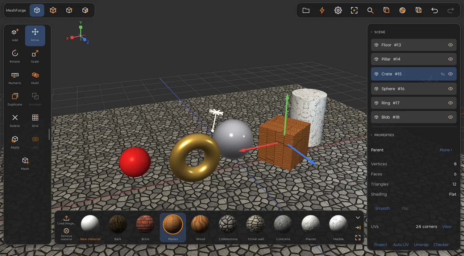Click the wireframe cube icon
Image resolution: width=464 pixels, height=256 pixels.
click(x=418, y=11)
